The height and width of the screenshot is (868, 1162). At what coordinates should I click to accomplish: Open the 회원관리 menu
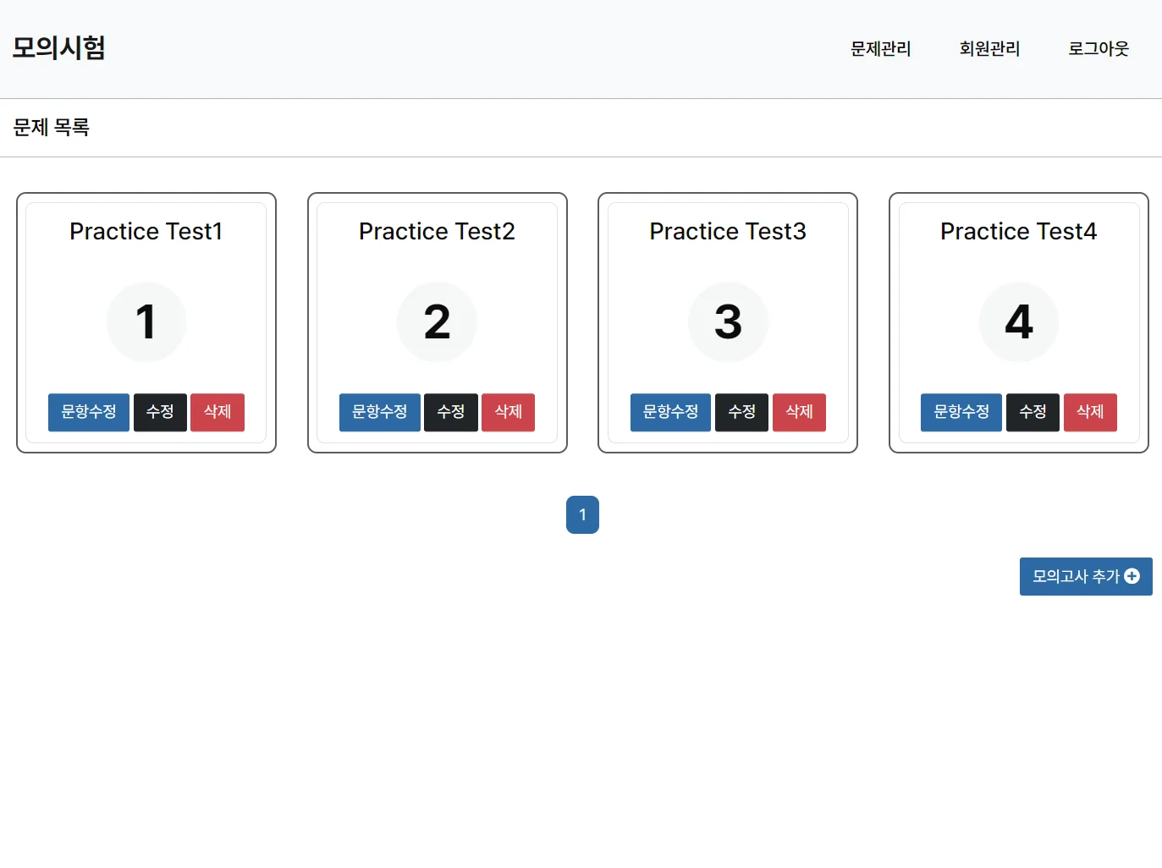click(989, 49)
